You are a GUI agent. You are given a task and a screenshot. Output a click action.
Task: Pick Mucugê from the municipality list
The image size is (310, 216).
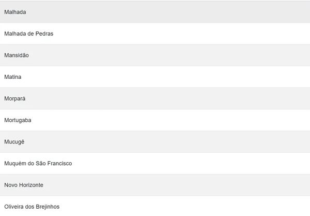coord(155,142)
